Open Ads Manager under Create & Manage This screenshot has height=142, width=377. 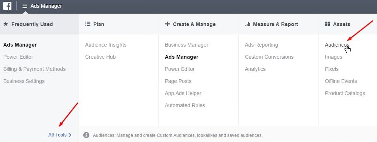(x=181, y=57)
